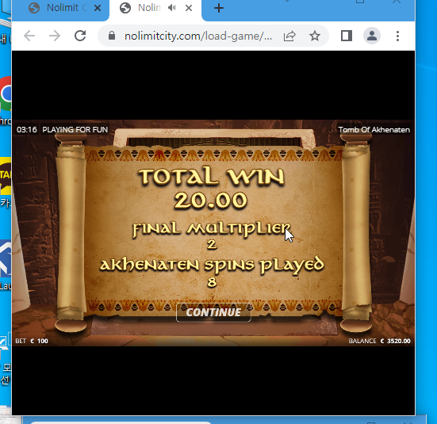Viewport: 437px width, 424px height.
Task: Toggle the browser side panel icon
Action: 347,36
